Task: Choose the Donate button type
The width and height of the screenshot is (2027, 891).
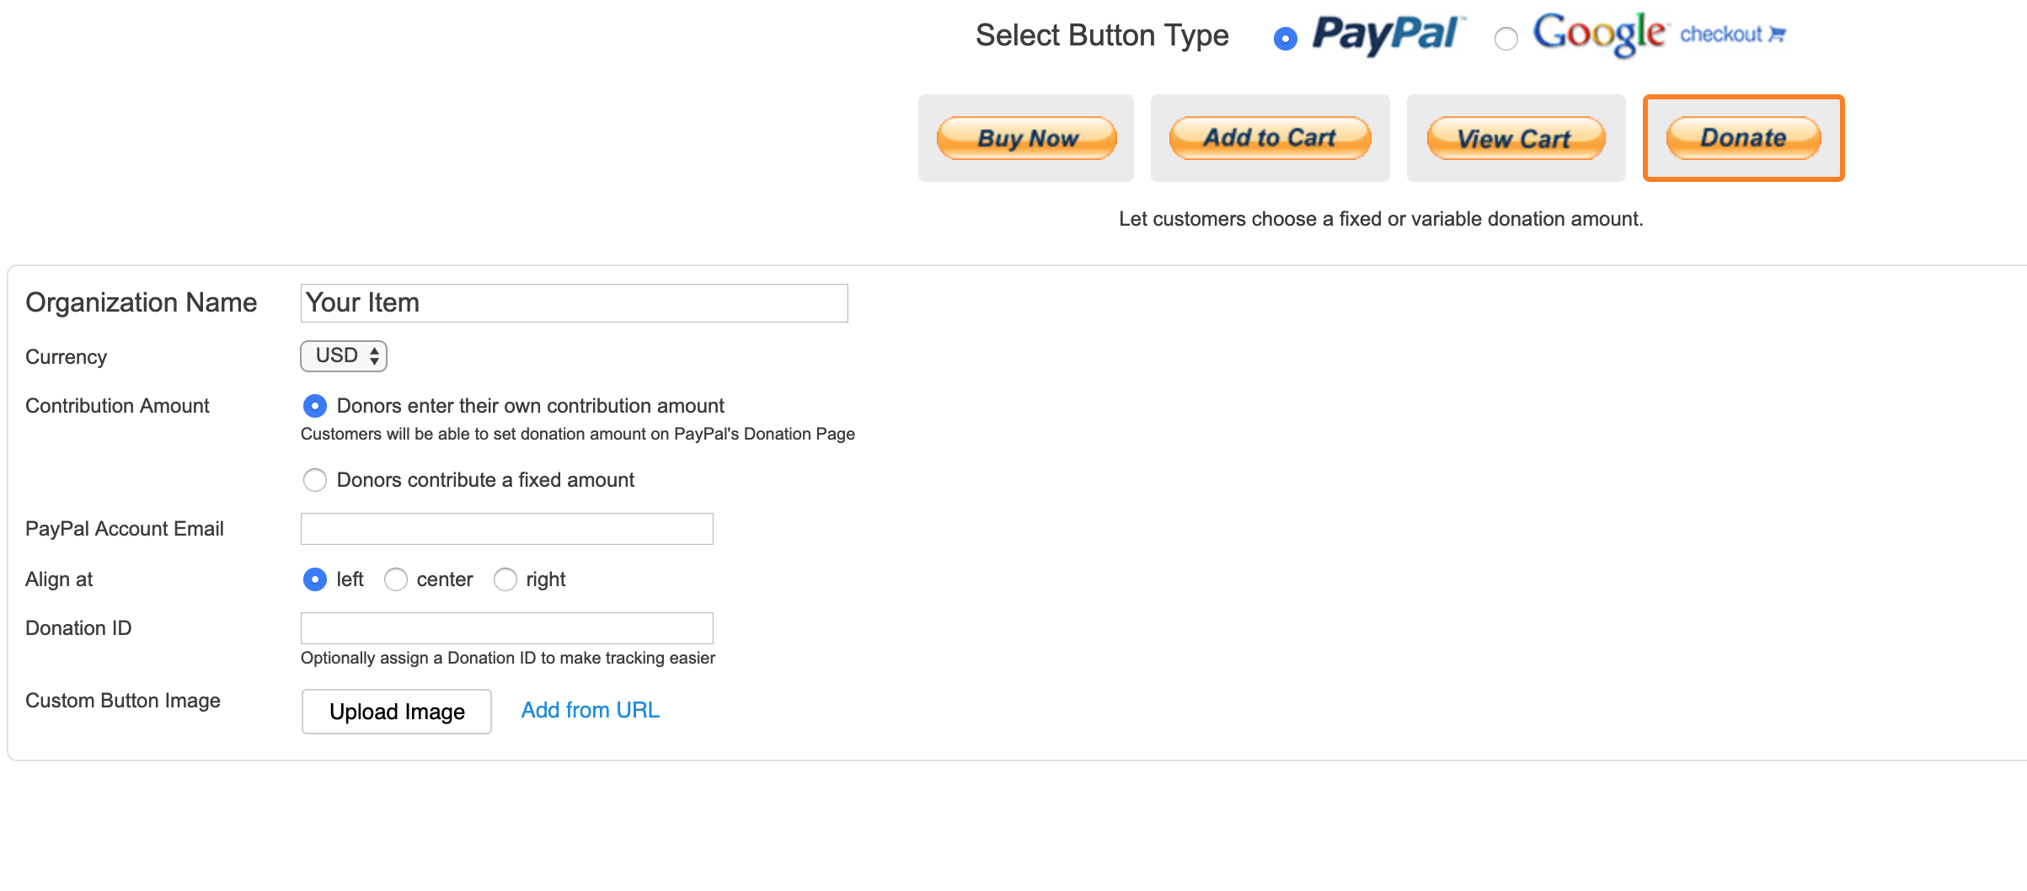Action: pyautogui.click(x=1743, y=138)
